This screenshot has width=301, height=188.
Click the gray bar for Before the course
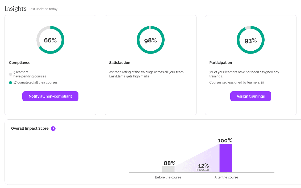click(168, 169)
